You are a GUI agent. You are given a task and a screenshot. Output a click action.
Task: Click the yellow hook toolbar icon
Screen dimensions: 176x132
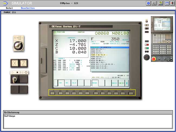point(161,3)
